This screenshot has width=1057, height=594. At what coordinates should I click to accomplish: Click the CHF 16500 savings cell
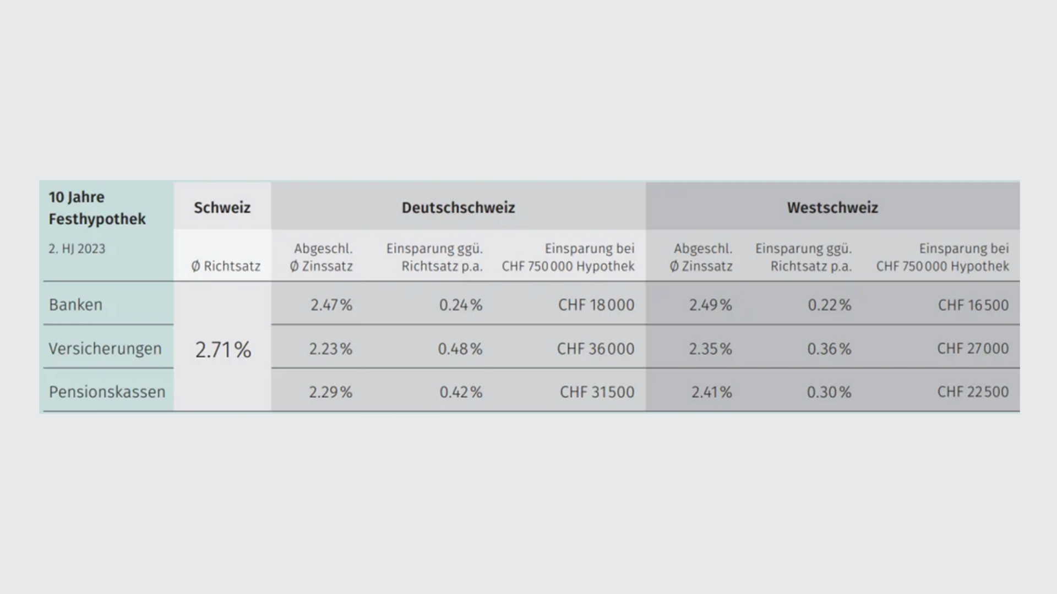click(x=973, y=305)
